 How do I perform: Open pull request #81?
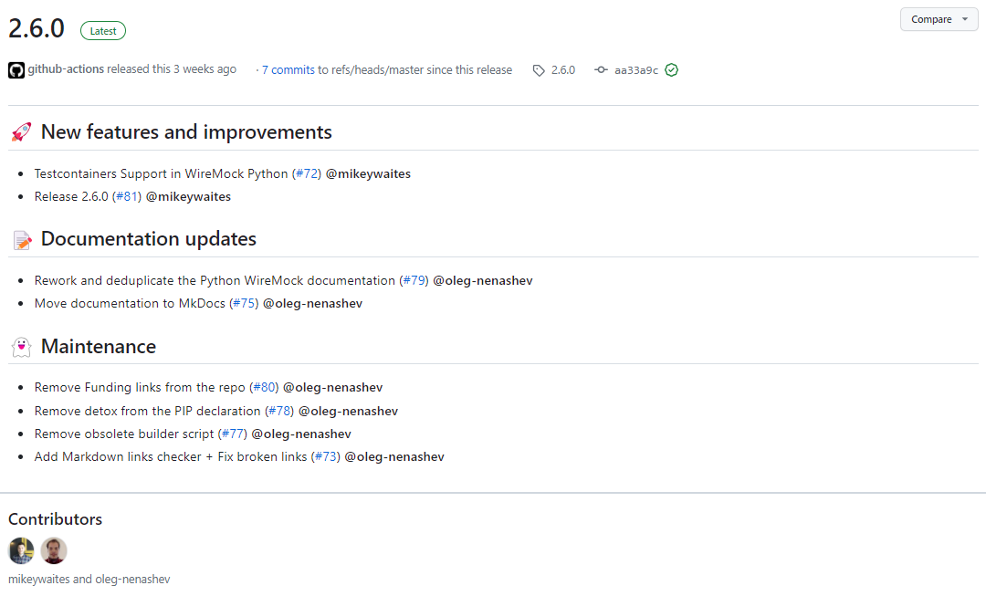pos(127,196)
